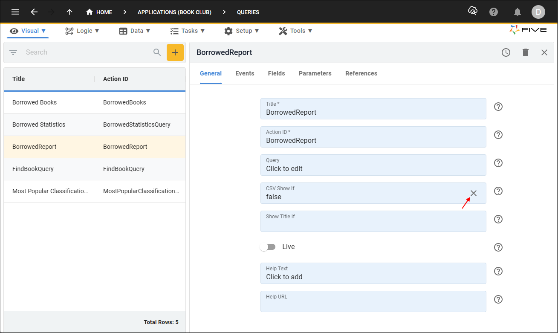Viewport: 558px width, 333px height.
Task: Delete BorrowedReport with the trash icon
Action: (x=526, y=52)
